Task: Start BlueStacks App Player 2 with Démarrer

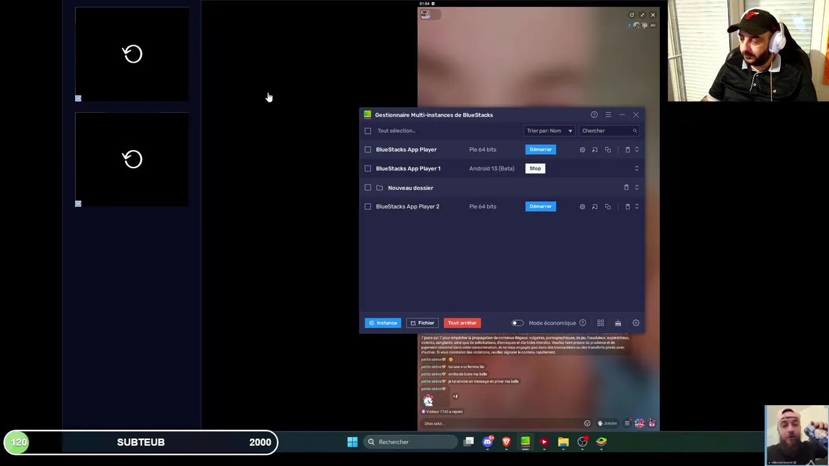Action: 541,206
